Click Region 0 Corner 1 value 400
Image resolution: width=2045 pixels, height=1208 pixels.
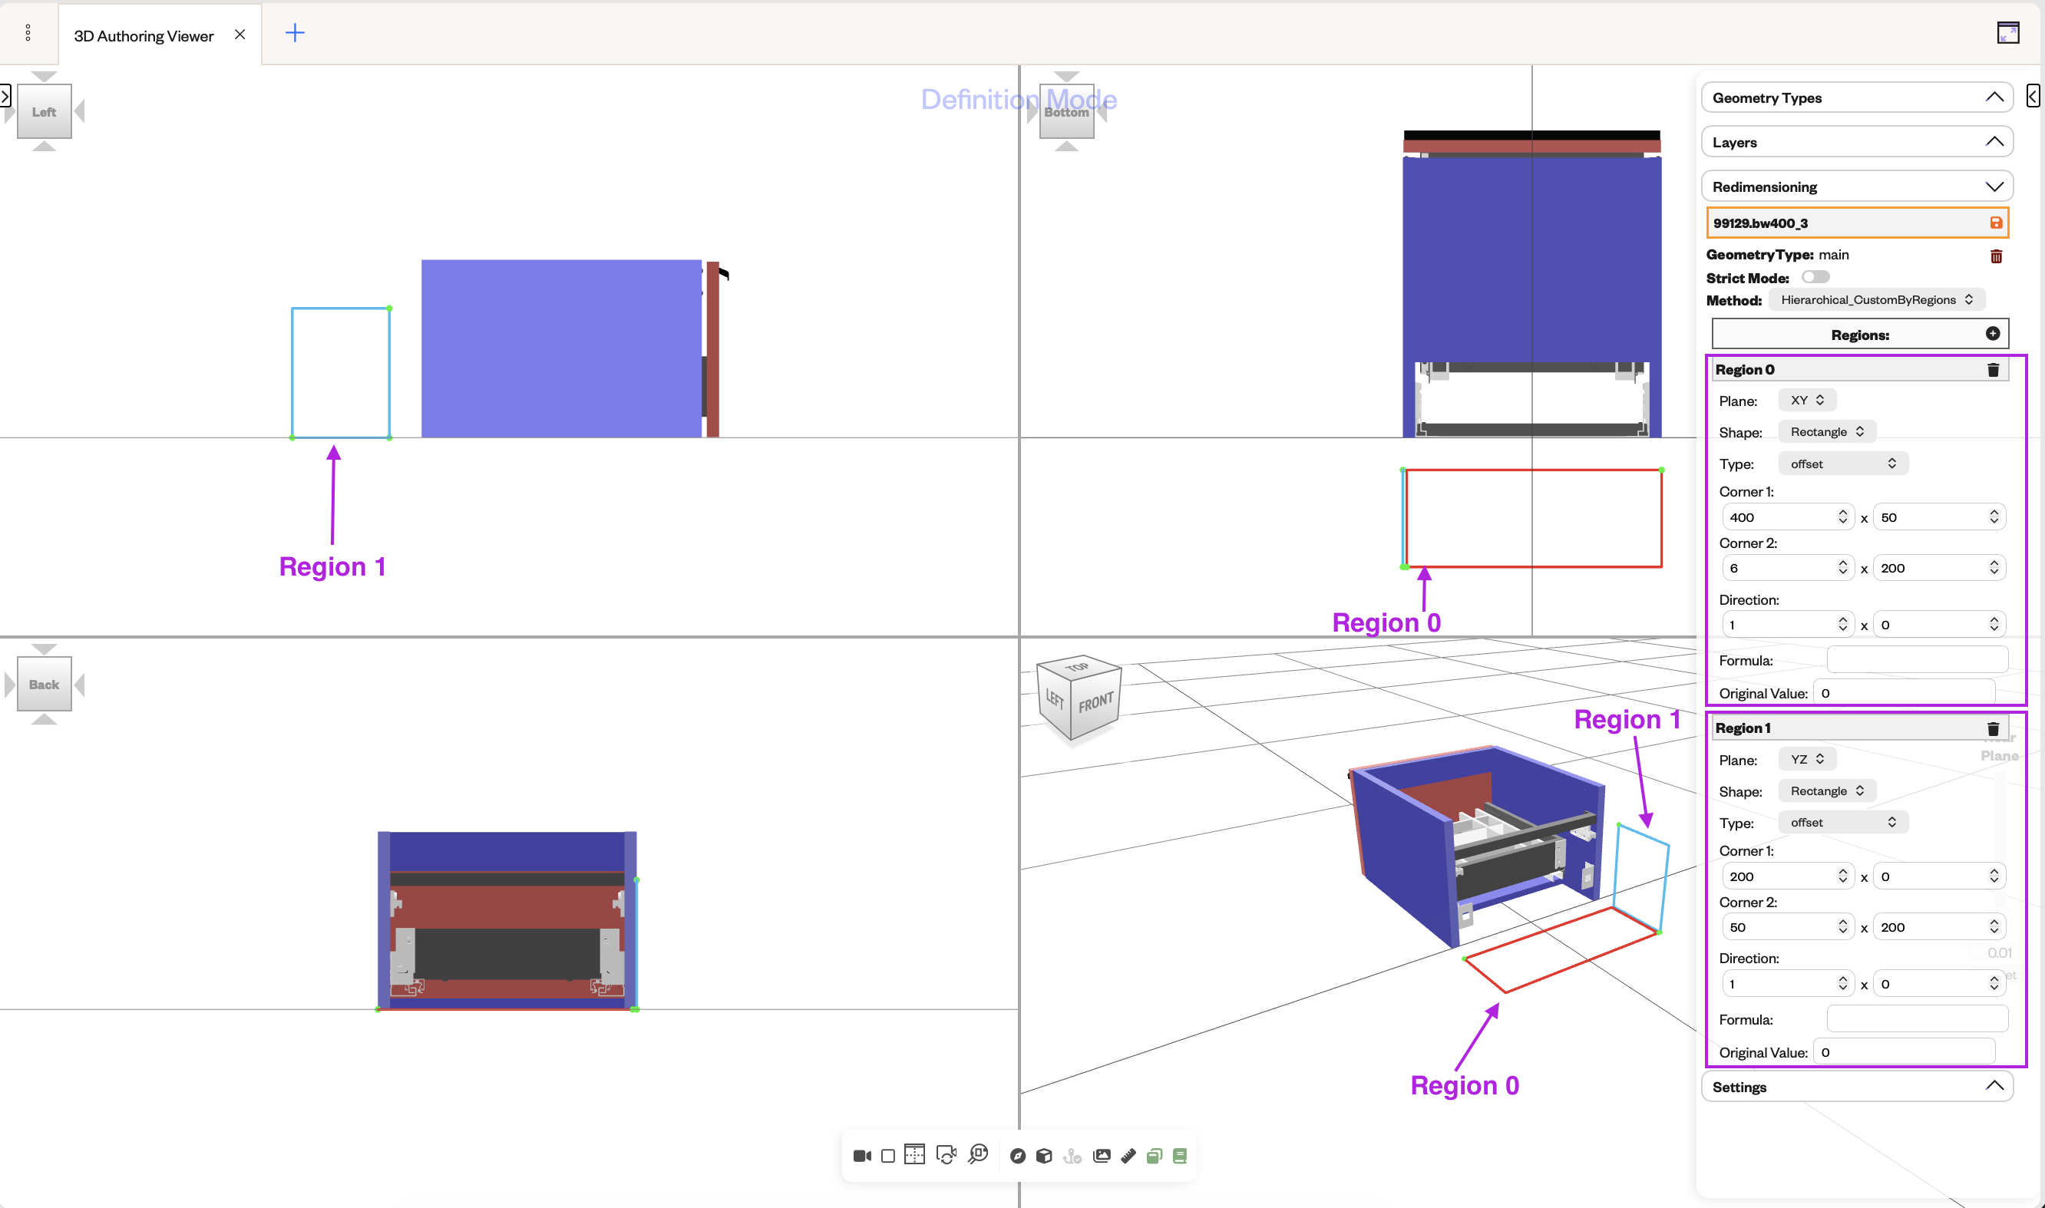point(1788,517)
